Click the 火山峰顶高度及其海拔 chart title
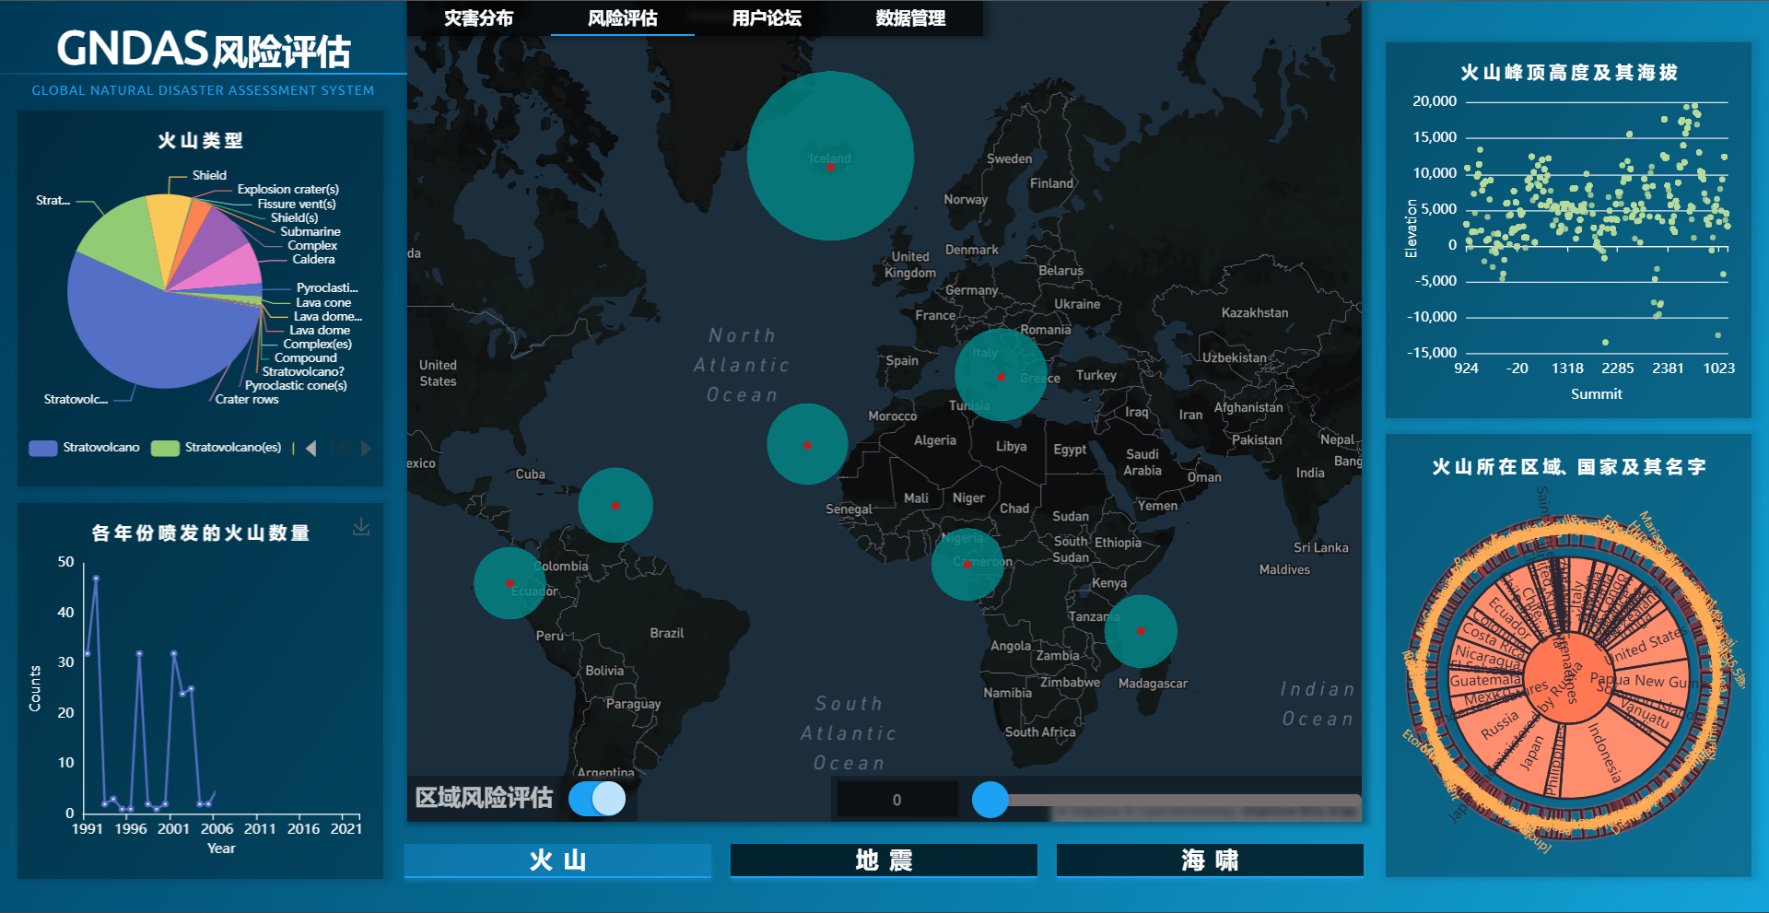This screenshot has width=1769, height=913. (x=1569, y=73)
